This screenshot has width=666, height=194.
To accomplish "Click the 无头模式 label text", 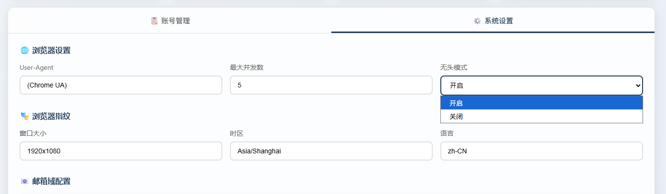I will point(454,67).
